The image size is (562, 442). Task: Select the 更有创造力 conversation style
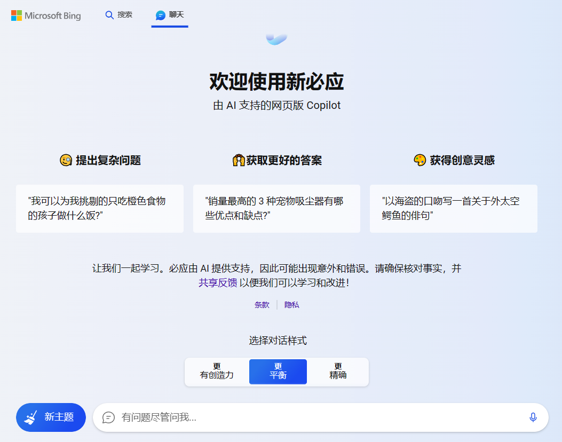[x=217, y=372]
